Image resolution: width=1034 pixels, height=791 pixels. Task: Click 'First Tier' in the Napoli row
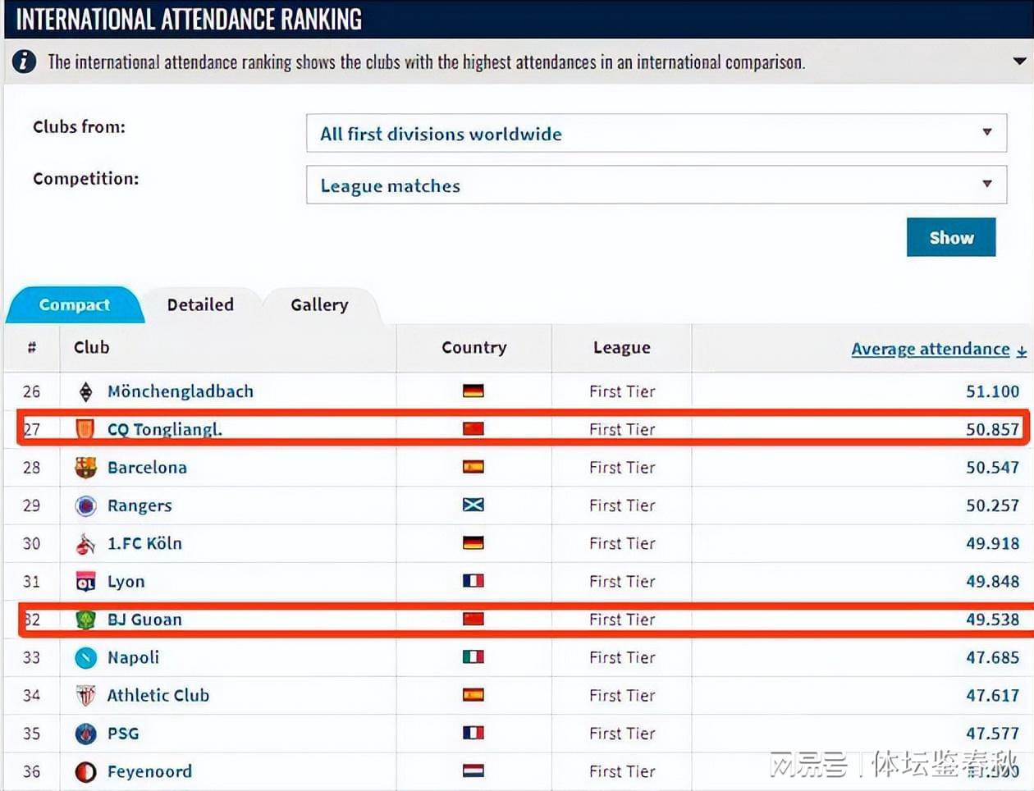click(x=622, y=657)
